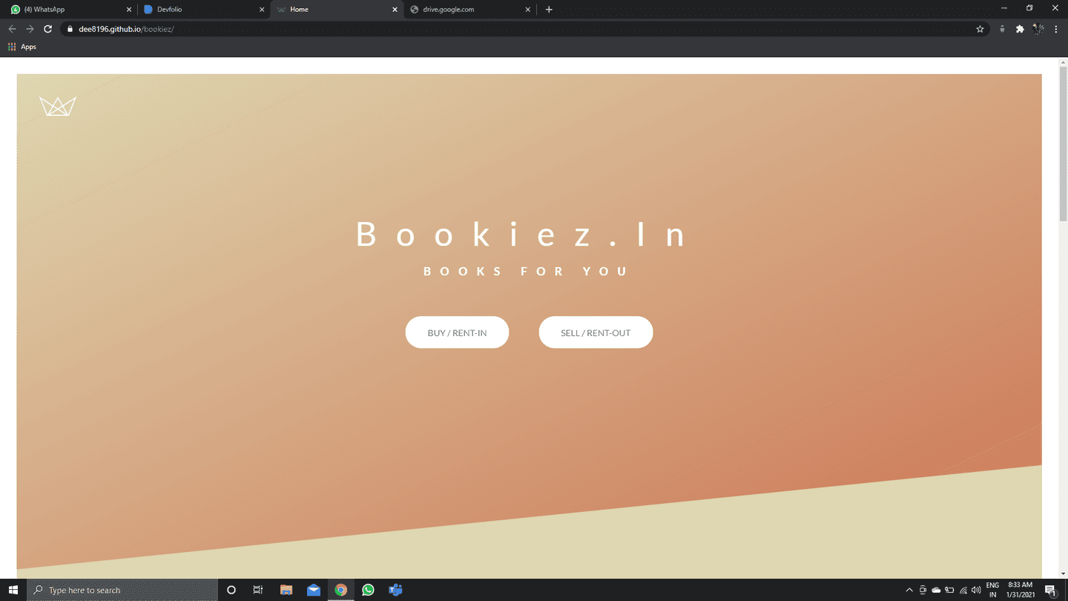Screen dimensions: 1068x601
Task: Open File Explorer from the taskbar
Action: 286,590
